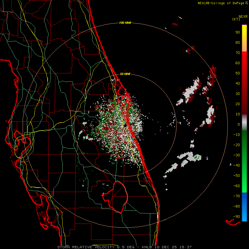The height and width of the screenshot is (249, 249).
Task: Click the 40 value on the velocity scale
Action: click(238, 84)
